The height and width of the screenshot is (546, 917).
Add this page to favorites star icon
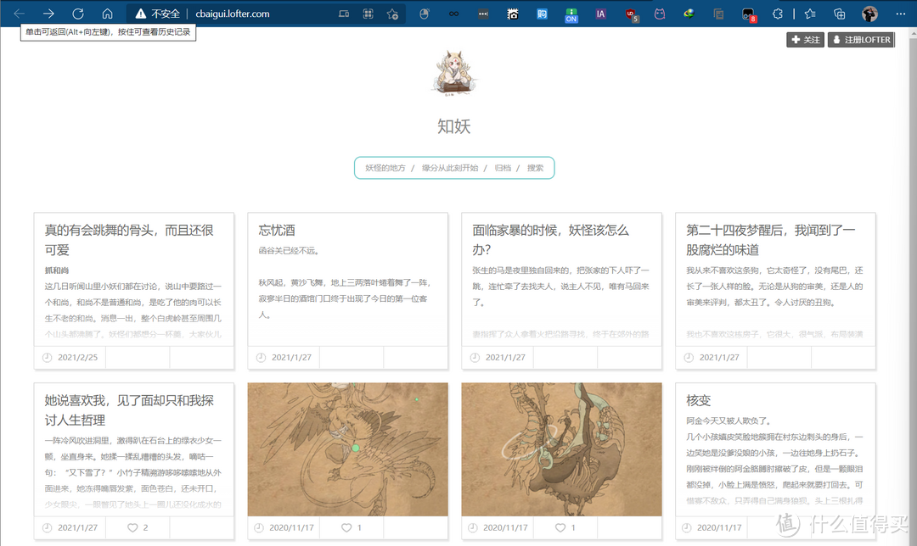coord(392,14)
